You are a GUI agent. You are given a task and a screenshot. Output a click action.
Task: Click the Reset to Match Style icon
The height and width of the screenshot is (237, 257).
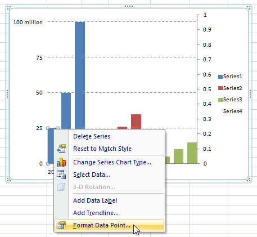point(61,149)
